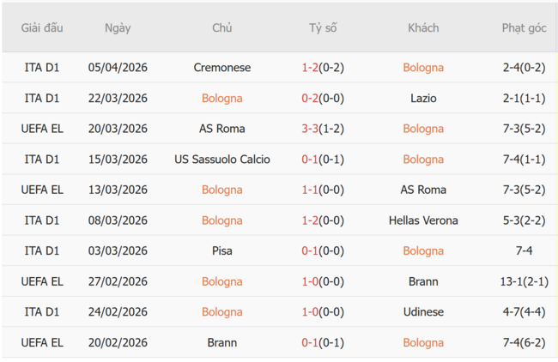Select the 13-1 corner stat in Brann row
558x362 pixels.
pyautogui.click(x=513, y=281)
